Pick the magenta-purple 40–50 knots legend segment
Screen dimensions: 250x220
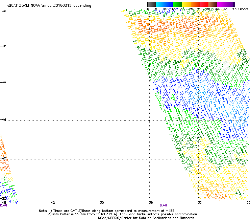(x=226, y=4)
